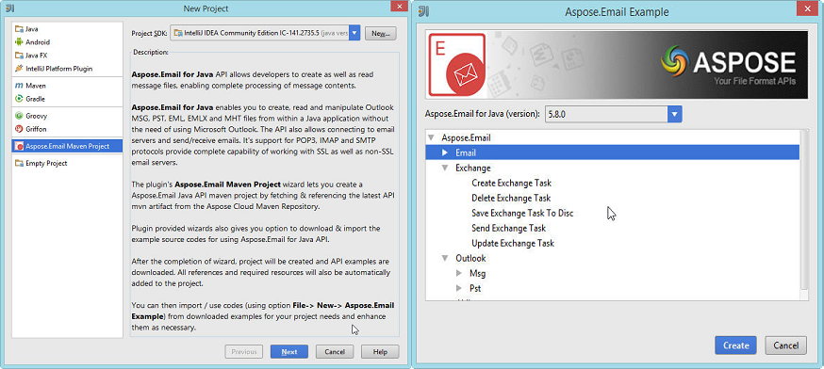Choose the Maven project type icon
Viewport: 824px width, 369px height.
pyautogui.click(x=19, y=86)
